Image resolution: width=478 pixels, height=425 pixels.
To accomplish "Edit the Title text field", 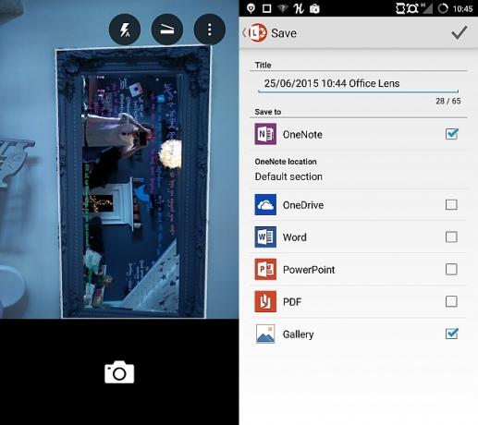I will [359, 83].
